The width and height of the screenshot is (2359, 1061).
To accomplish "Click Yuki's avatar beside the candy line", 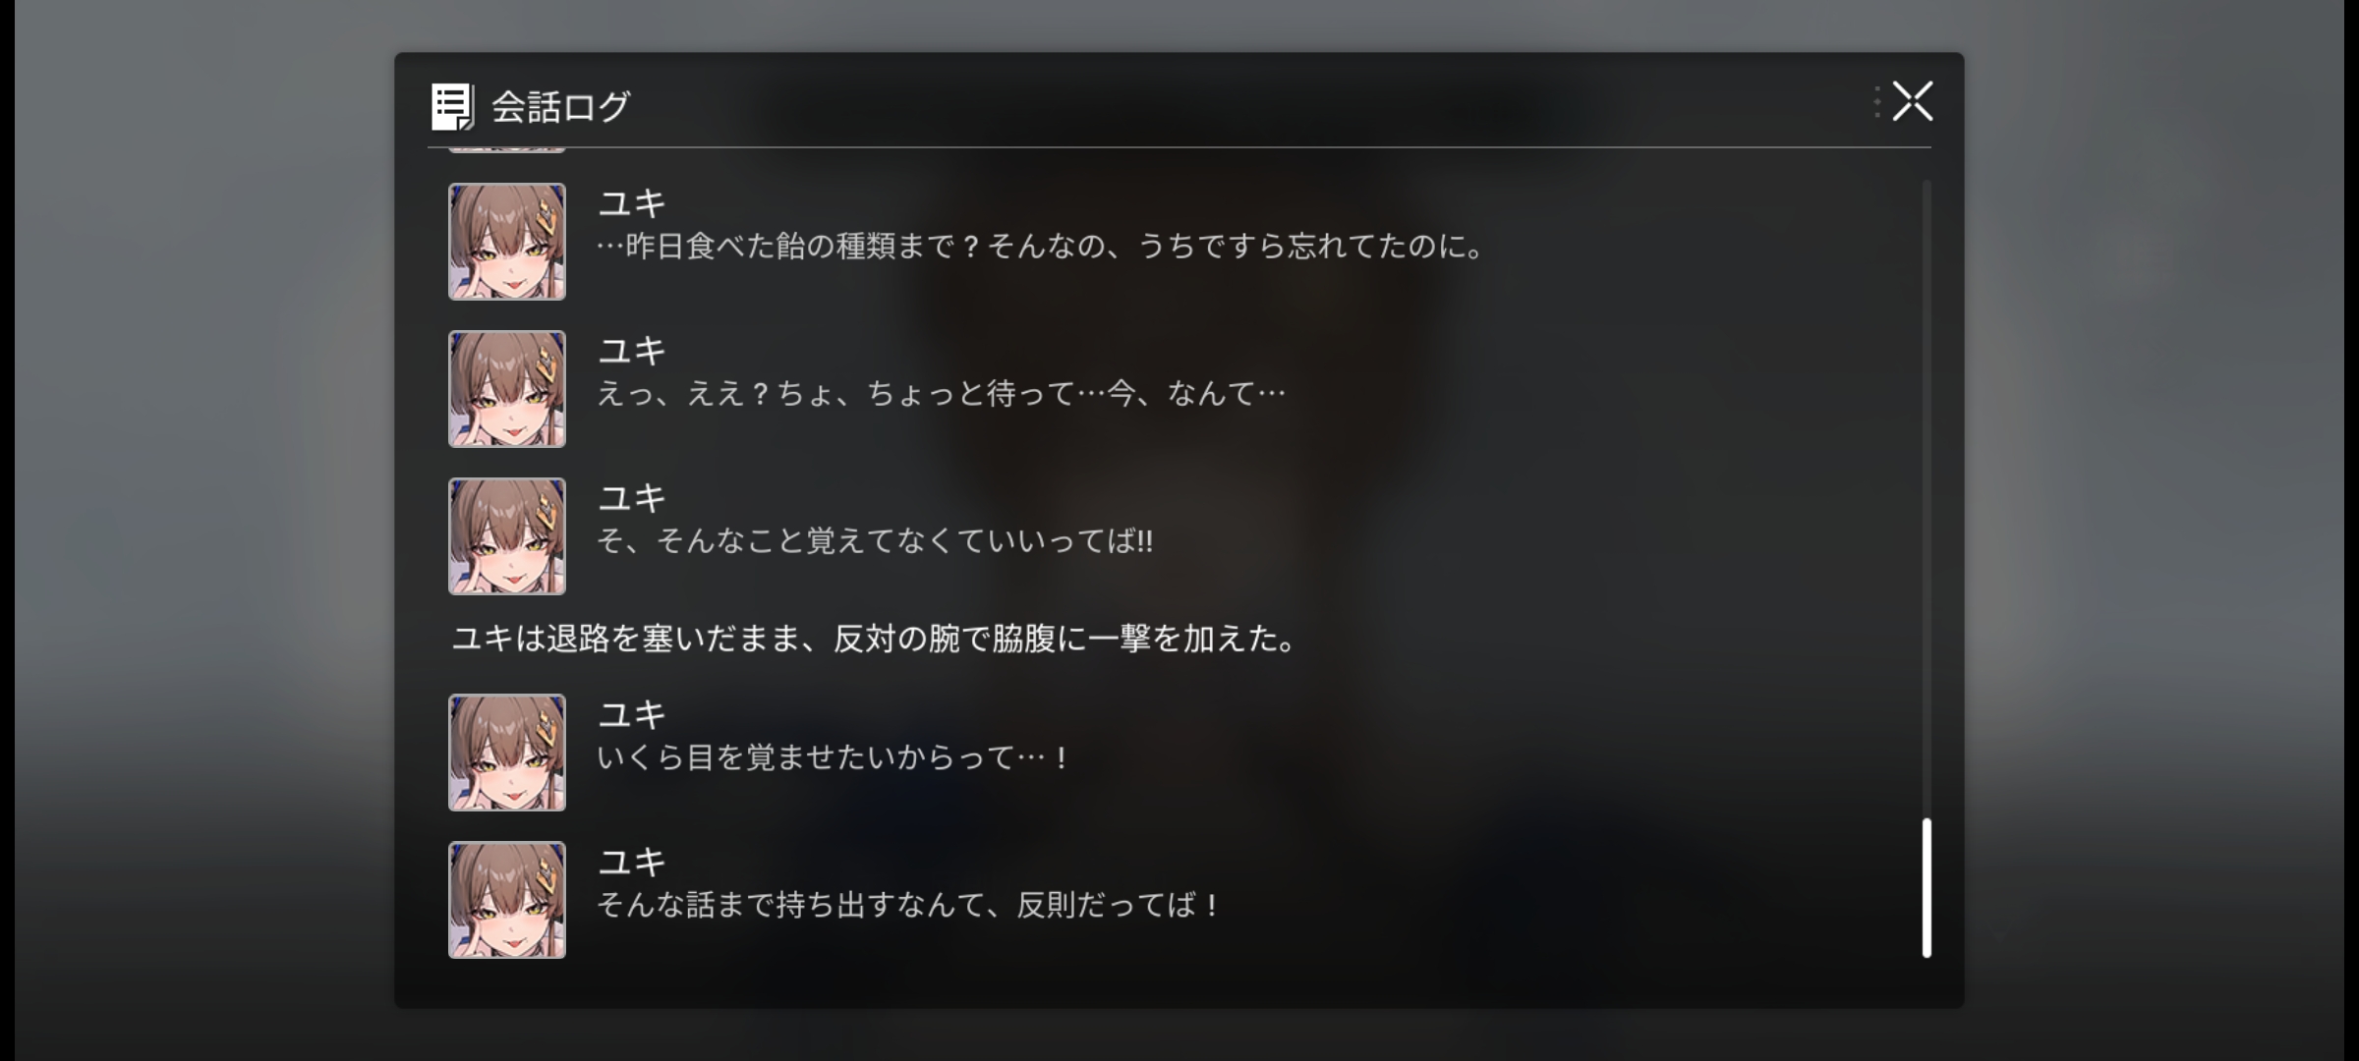I will pyautogui.click(x=507, y=242).
